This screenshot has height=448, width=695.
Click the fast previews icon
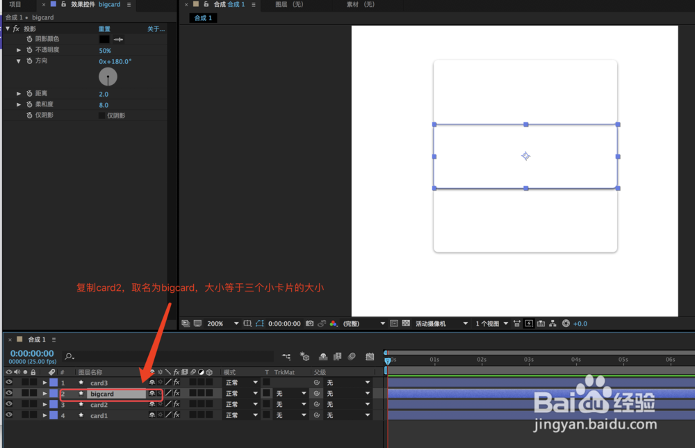pos(529,323)
